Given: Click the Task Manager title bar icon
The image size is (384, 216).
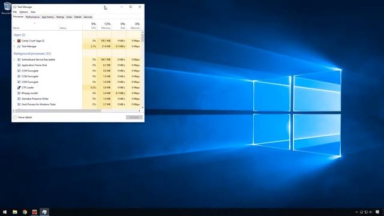Looking at the screenshot, I should click(x=14, y=7).
